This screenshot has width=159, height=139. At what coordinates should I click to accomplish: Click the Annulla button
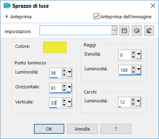82,129
